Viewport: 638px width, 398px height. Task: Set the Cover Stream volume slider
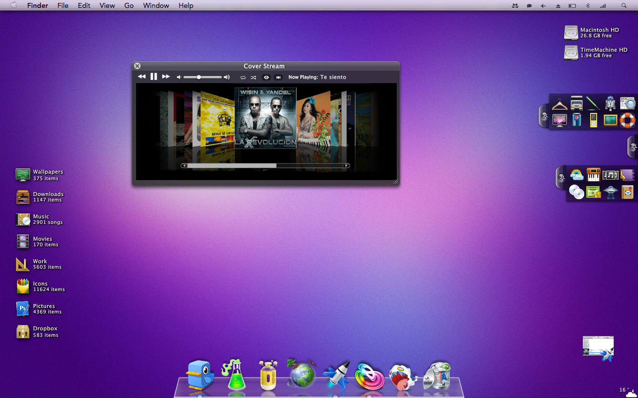(x=202, y=77)
